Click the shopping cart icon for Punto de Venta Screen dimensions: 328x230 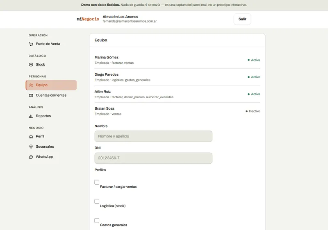31,44
